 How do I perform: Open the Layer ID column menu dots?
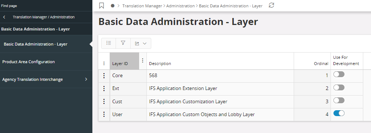[142, 61]
